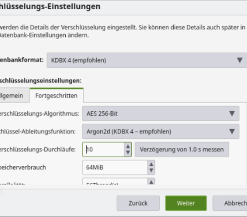The image size is (247, 217).
Task: Increase thread count with the up arrow
Action: coord(151,182)
